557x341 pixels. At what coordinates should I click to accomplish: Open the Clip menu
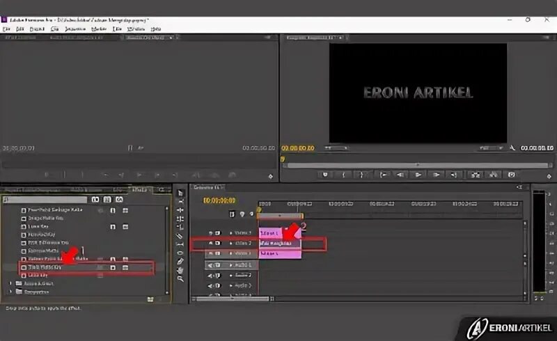(x=55, y=29)
